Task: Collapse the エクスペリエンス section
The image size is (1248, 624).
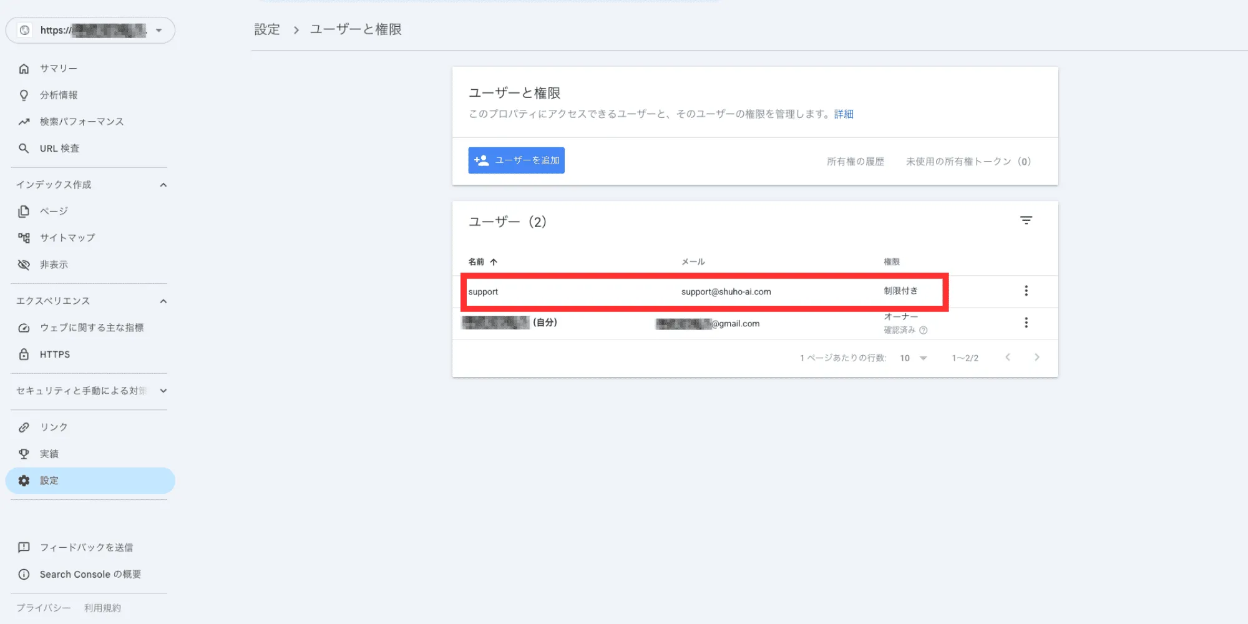Action: 163,301
